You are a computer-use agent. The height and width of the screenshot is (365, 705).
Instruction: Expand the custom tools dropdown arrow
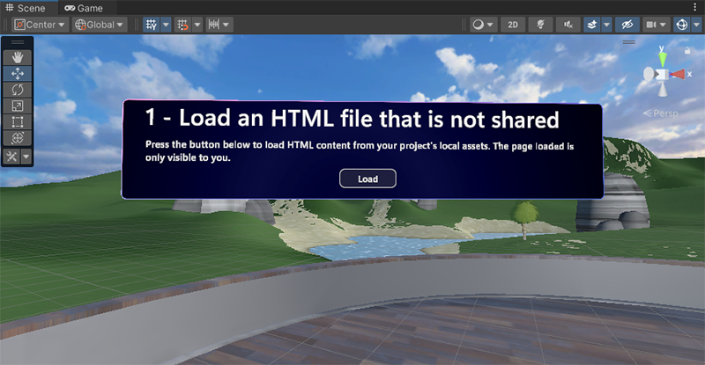pyautogui.click(x=26, y=157)
